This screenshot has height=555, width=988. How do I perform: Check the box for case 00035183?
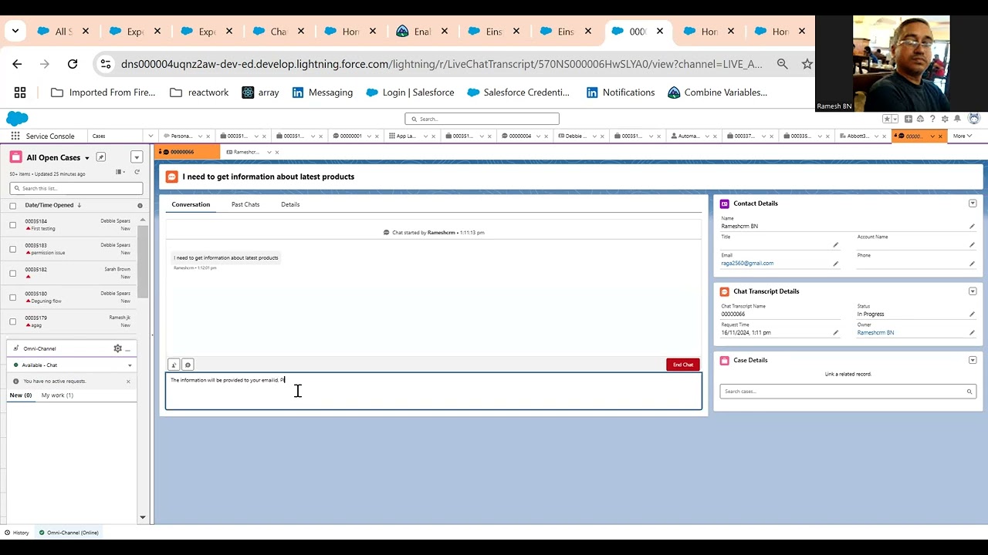point(12,249)
